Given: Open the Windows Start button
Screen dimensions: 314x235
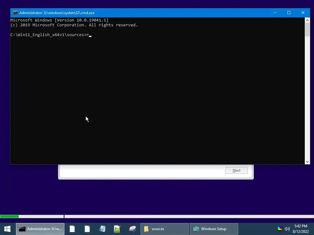Looking at the screenshot, I should click(7, 229).
